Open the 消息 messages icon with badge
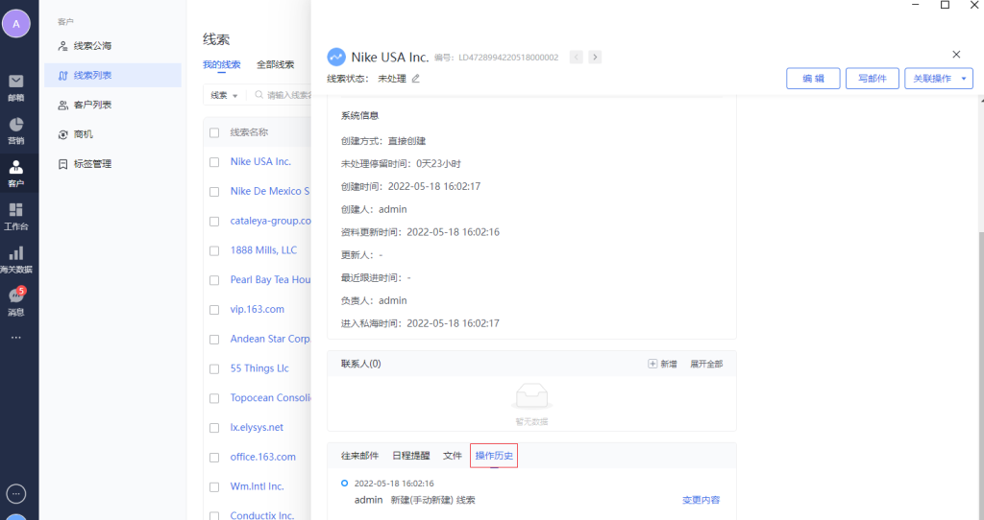The image size is (984, 520). (x=16, y=301)
